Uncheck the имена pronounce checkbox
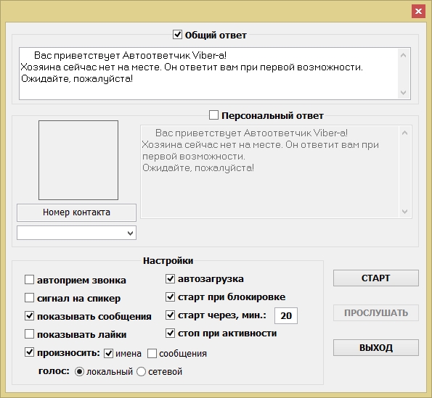The height and width of the screenshot is (398, 432). [x=109, y=354]
